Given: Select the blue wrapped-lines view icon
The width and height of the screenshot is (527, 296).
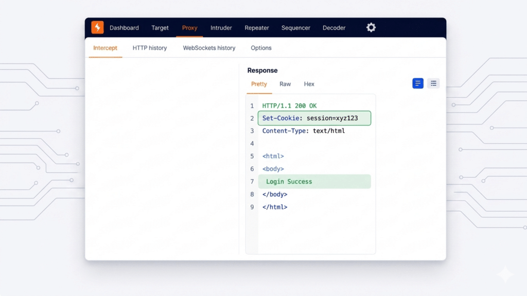Looking at the screenshot, I should pyautogui.click(x=418, y=83).
